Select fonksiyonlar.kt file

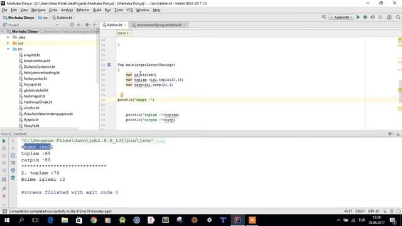click(x=35, y=78)
